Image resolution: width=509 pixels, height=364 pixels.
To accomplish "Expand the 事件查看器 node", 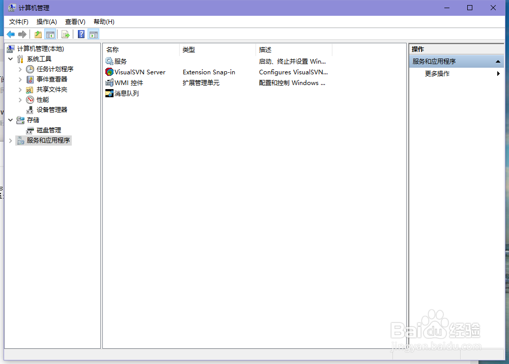I will pos(20,79).
